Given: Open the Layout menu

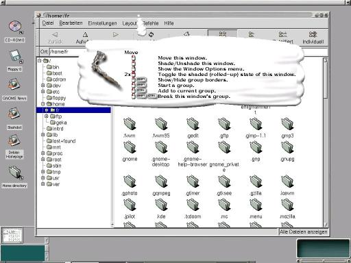Looking at the screenshot, I should click(130, 23).
